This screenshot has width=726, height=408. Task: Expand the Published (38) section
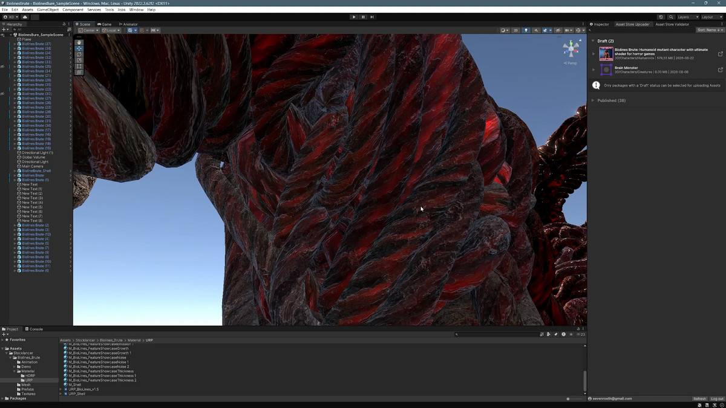594,100
